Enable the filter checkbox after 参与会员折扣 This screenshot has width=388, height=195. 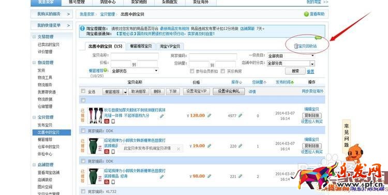pyautogui.click(x=222, y=71)
